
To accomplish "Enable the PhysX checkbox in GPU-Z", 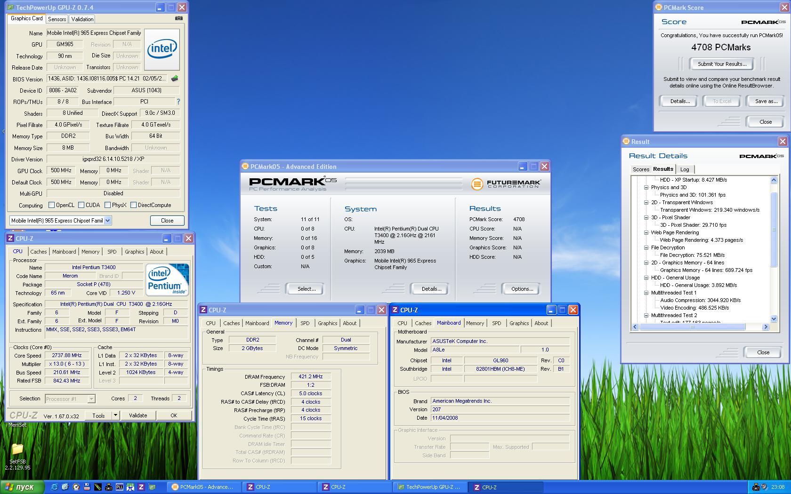I will [x=107, y=205].
